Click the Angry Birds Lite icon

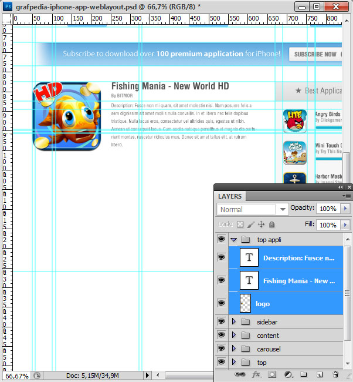294,121
